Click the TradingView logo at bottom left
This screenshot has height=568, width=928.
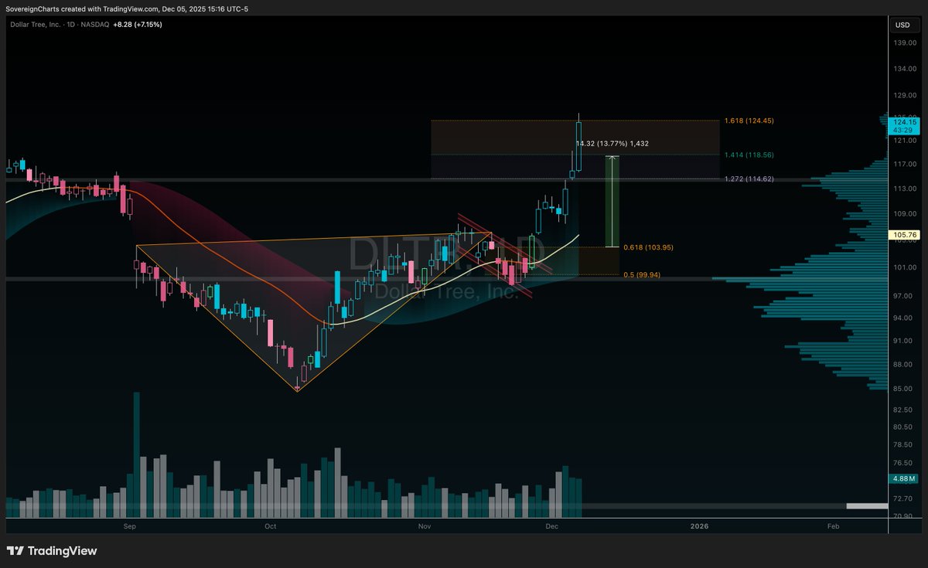click(x=52, y=551)
